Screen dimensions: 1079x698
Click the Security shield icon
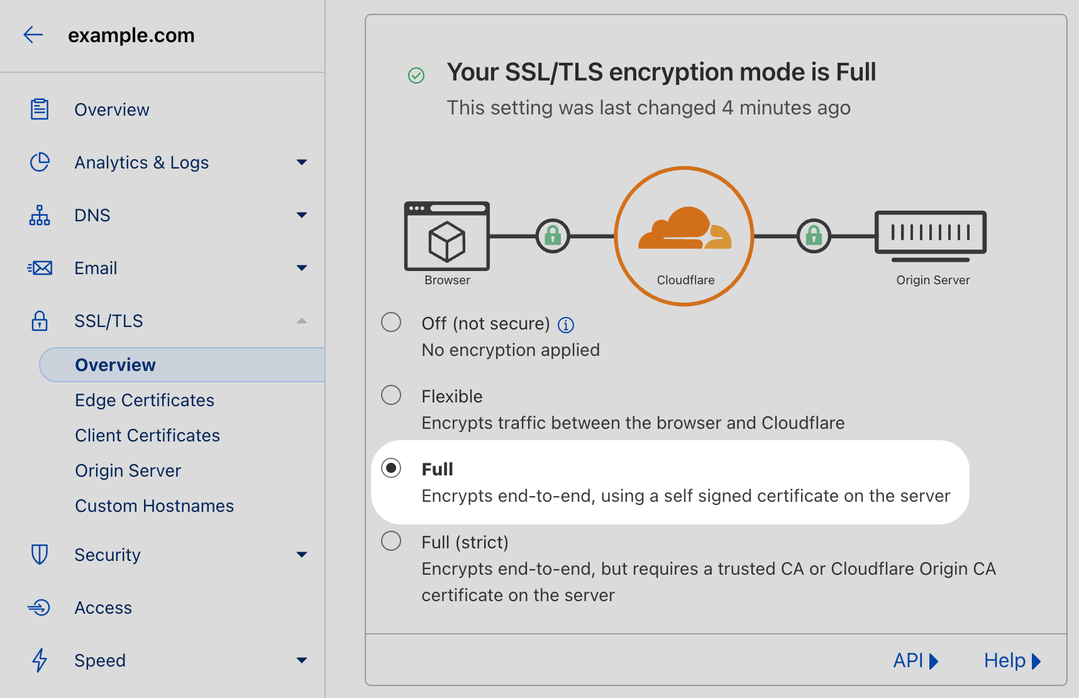(40, 555)
